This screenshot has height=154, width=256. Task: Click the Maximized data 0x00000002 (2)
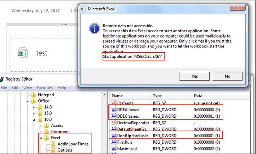click(x=207, y=149)
